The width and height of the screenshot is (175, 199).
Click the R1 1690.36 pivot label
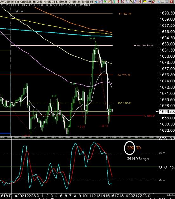(x=125, y=14)
